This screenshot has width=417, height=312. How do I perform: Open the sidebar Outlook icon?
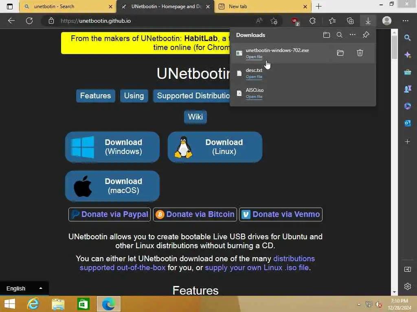[x=407, y=123]
